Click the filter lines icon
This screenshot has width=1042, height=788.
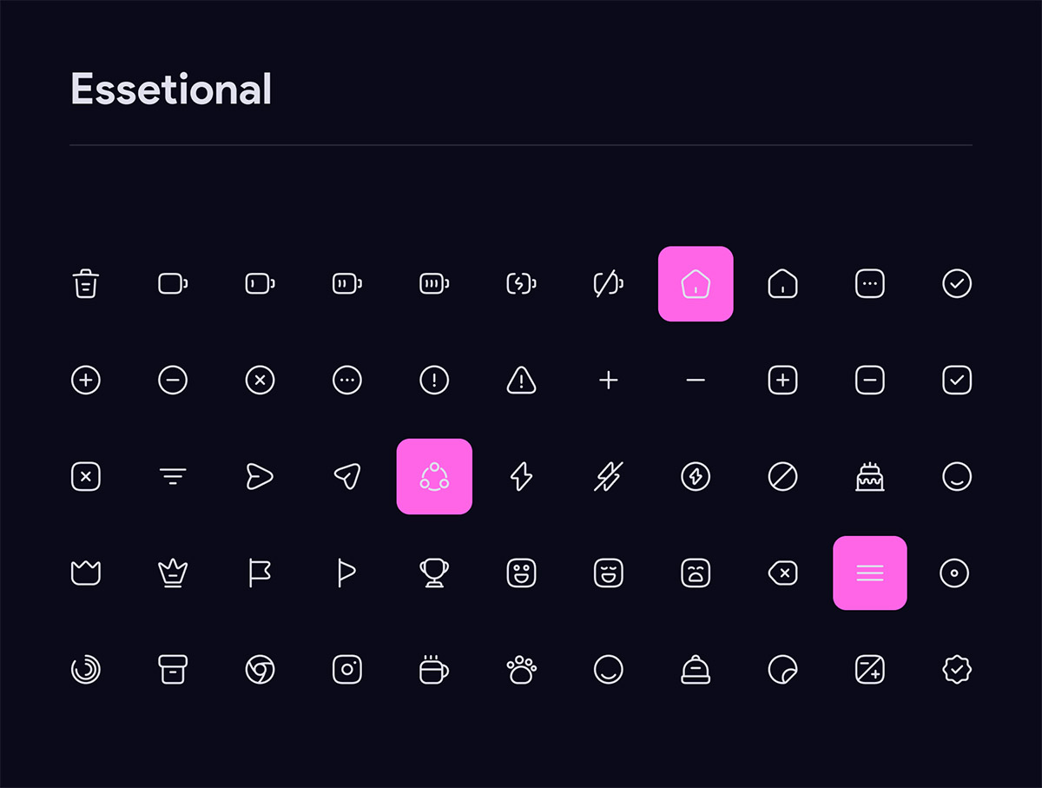tap(173, 476)
